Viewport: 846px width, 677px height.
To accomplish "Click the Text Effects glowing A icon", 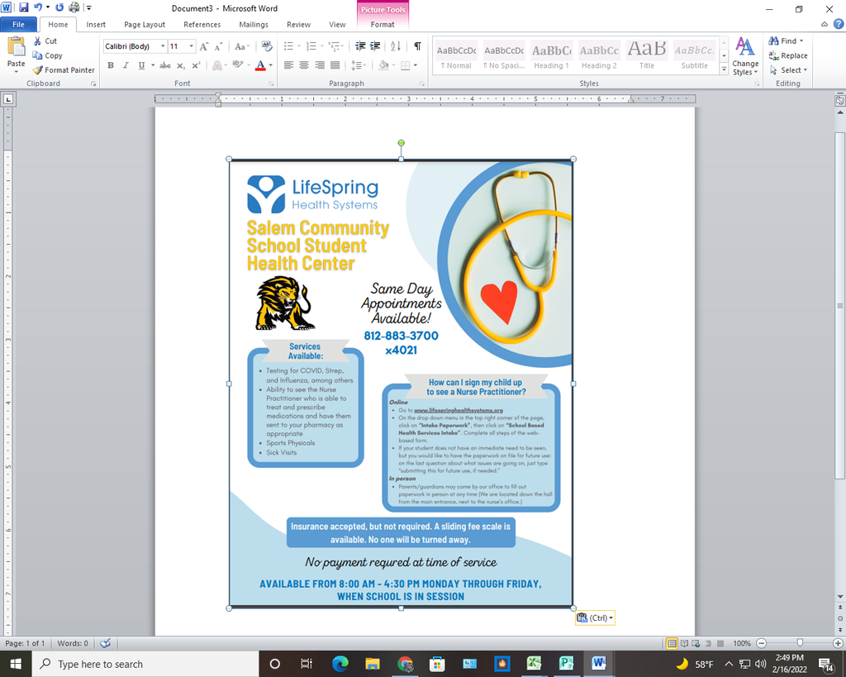I will pos(217,65).
